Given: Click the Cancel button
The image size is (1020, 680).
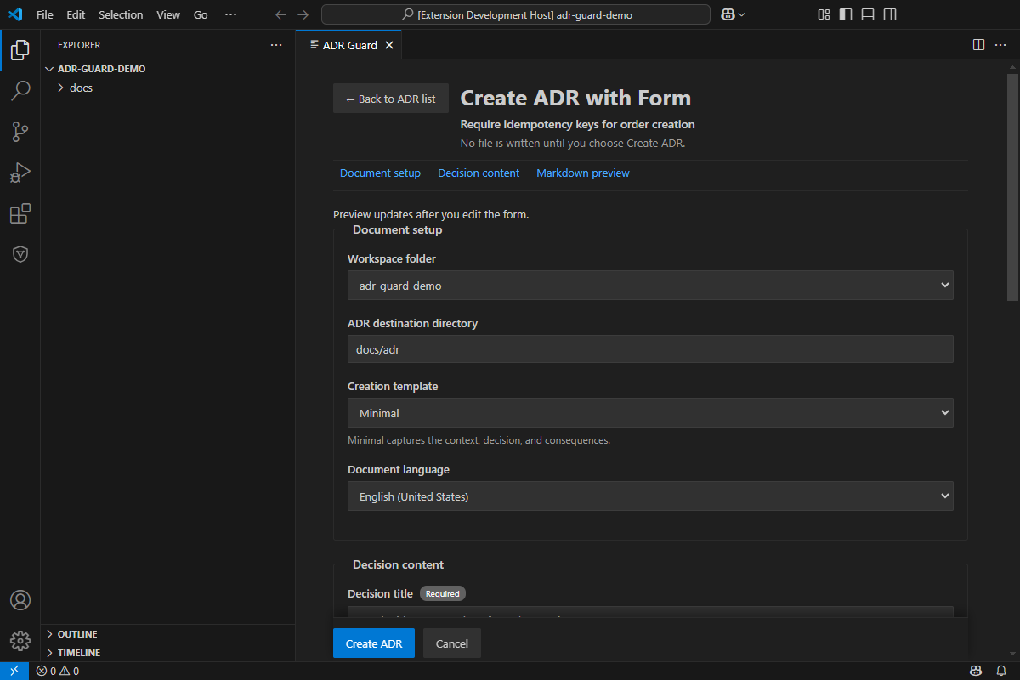Looking at the screenshot, I should pyautogui.click(x=452, y=643).
